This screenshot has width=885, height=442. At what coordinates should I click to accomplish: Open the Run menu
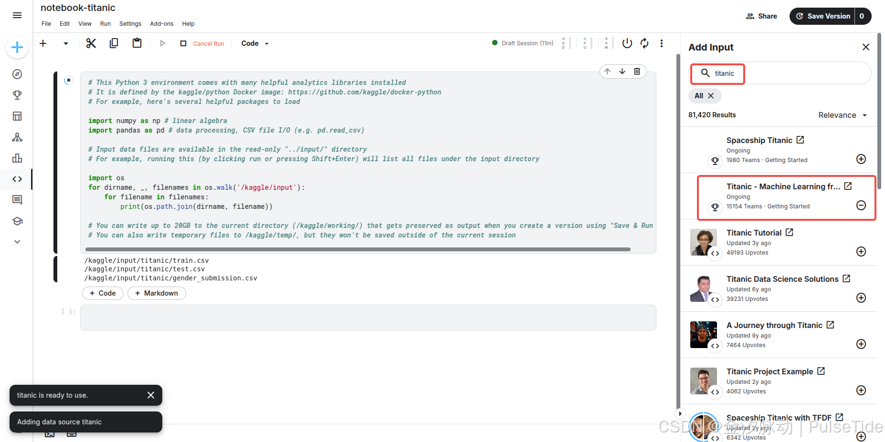coord(105,24)
